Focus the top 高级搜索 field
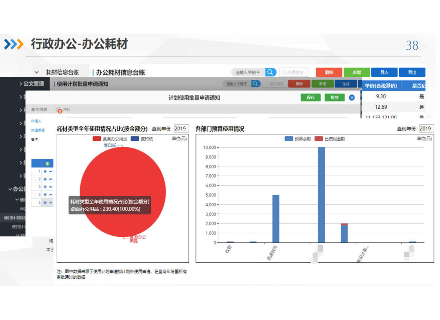 coord(293,72)
